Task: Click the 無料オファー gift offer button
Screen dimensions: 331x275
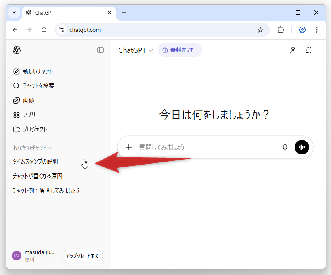Action: point(180,50)
